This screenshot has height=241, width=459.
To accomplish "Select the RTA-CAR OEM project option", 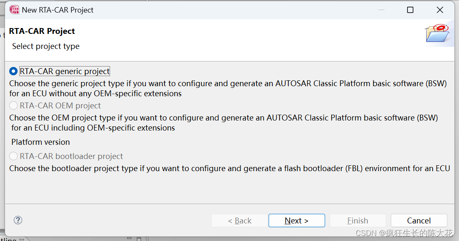I will coord(13,105).
